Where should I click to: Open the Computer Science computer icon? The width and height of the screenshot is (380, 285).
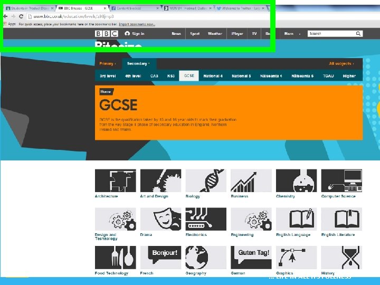point(341,180)
